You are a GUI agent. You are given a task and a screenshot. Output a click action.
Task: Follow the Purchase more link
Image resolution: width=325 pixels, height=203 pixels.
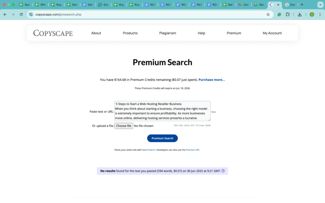212,80
